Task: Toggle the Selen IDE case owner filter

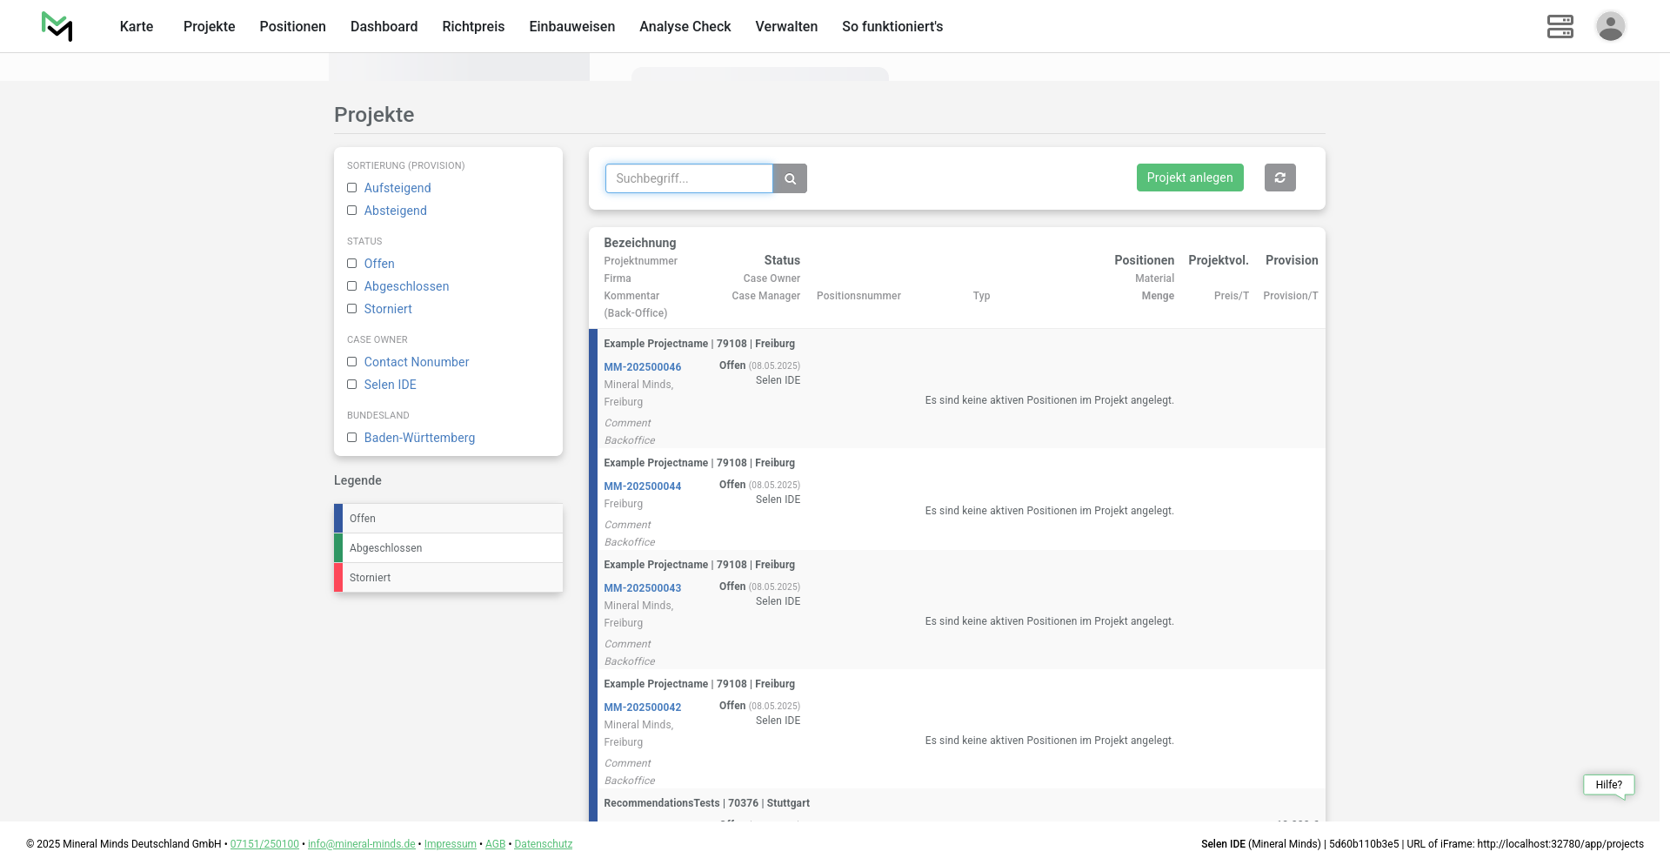Action: [352, 385]
